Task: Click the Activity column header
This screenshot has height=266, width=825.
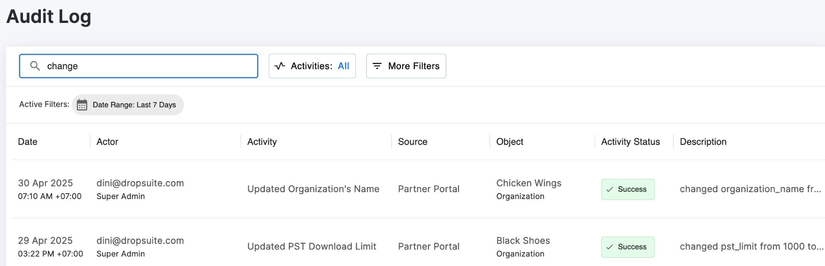Action: click(262, 142)
